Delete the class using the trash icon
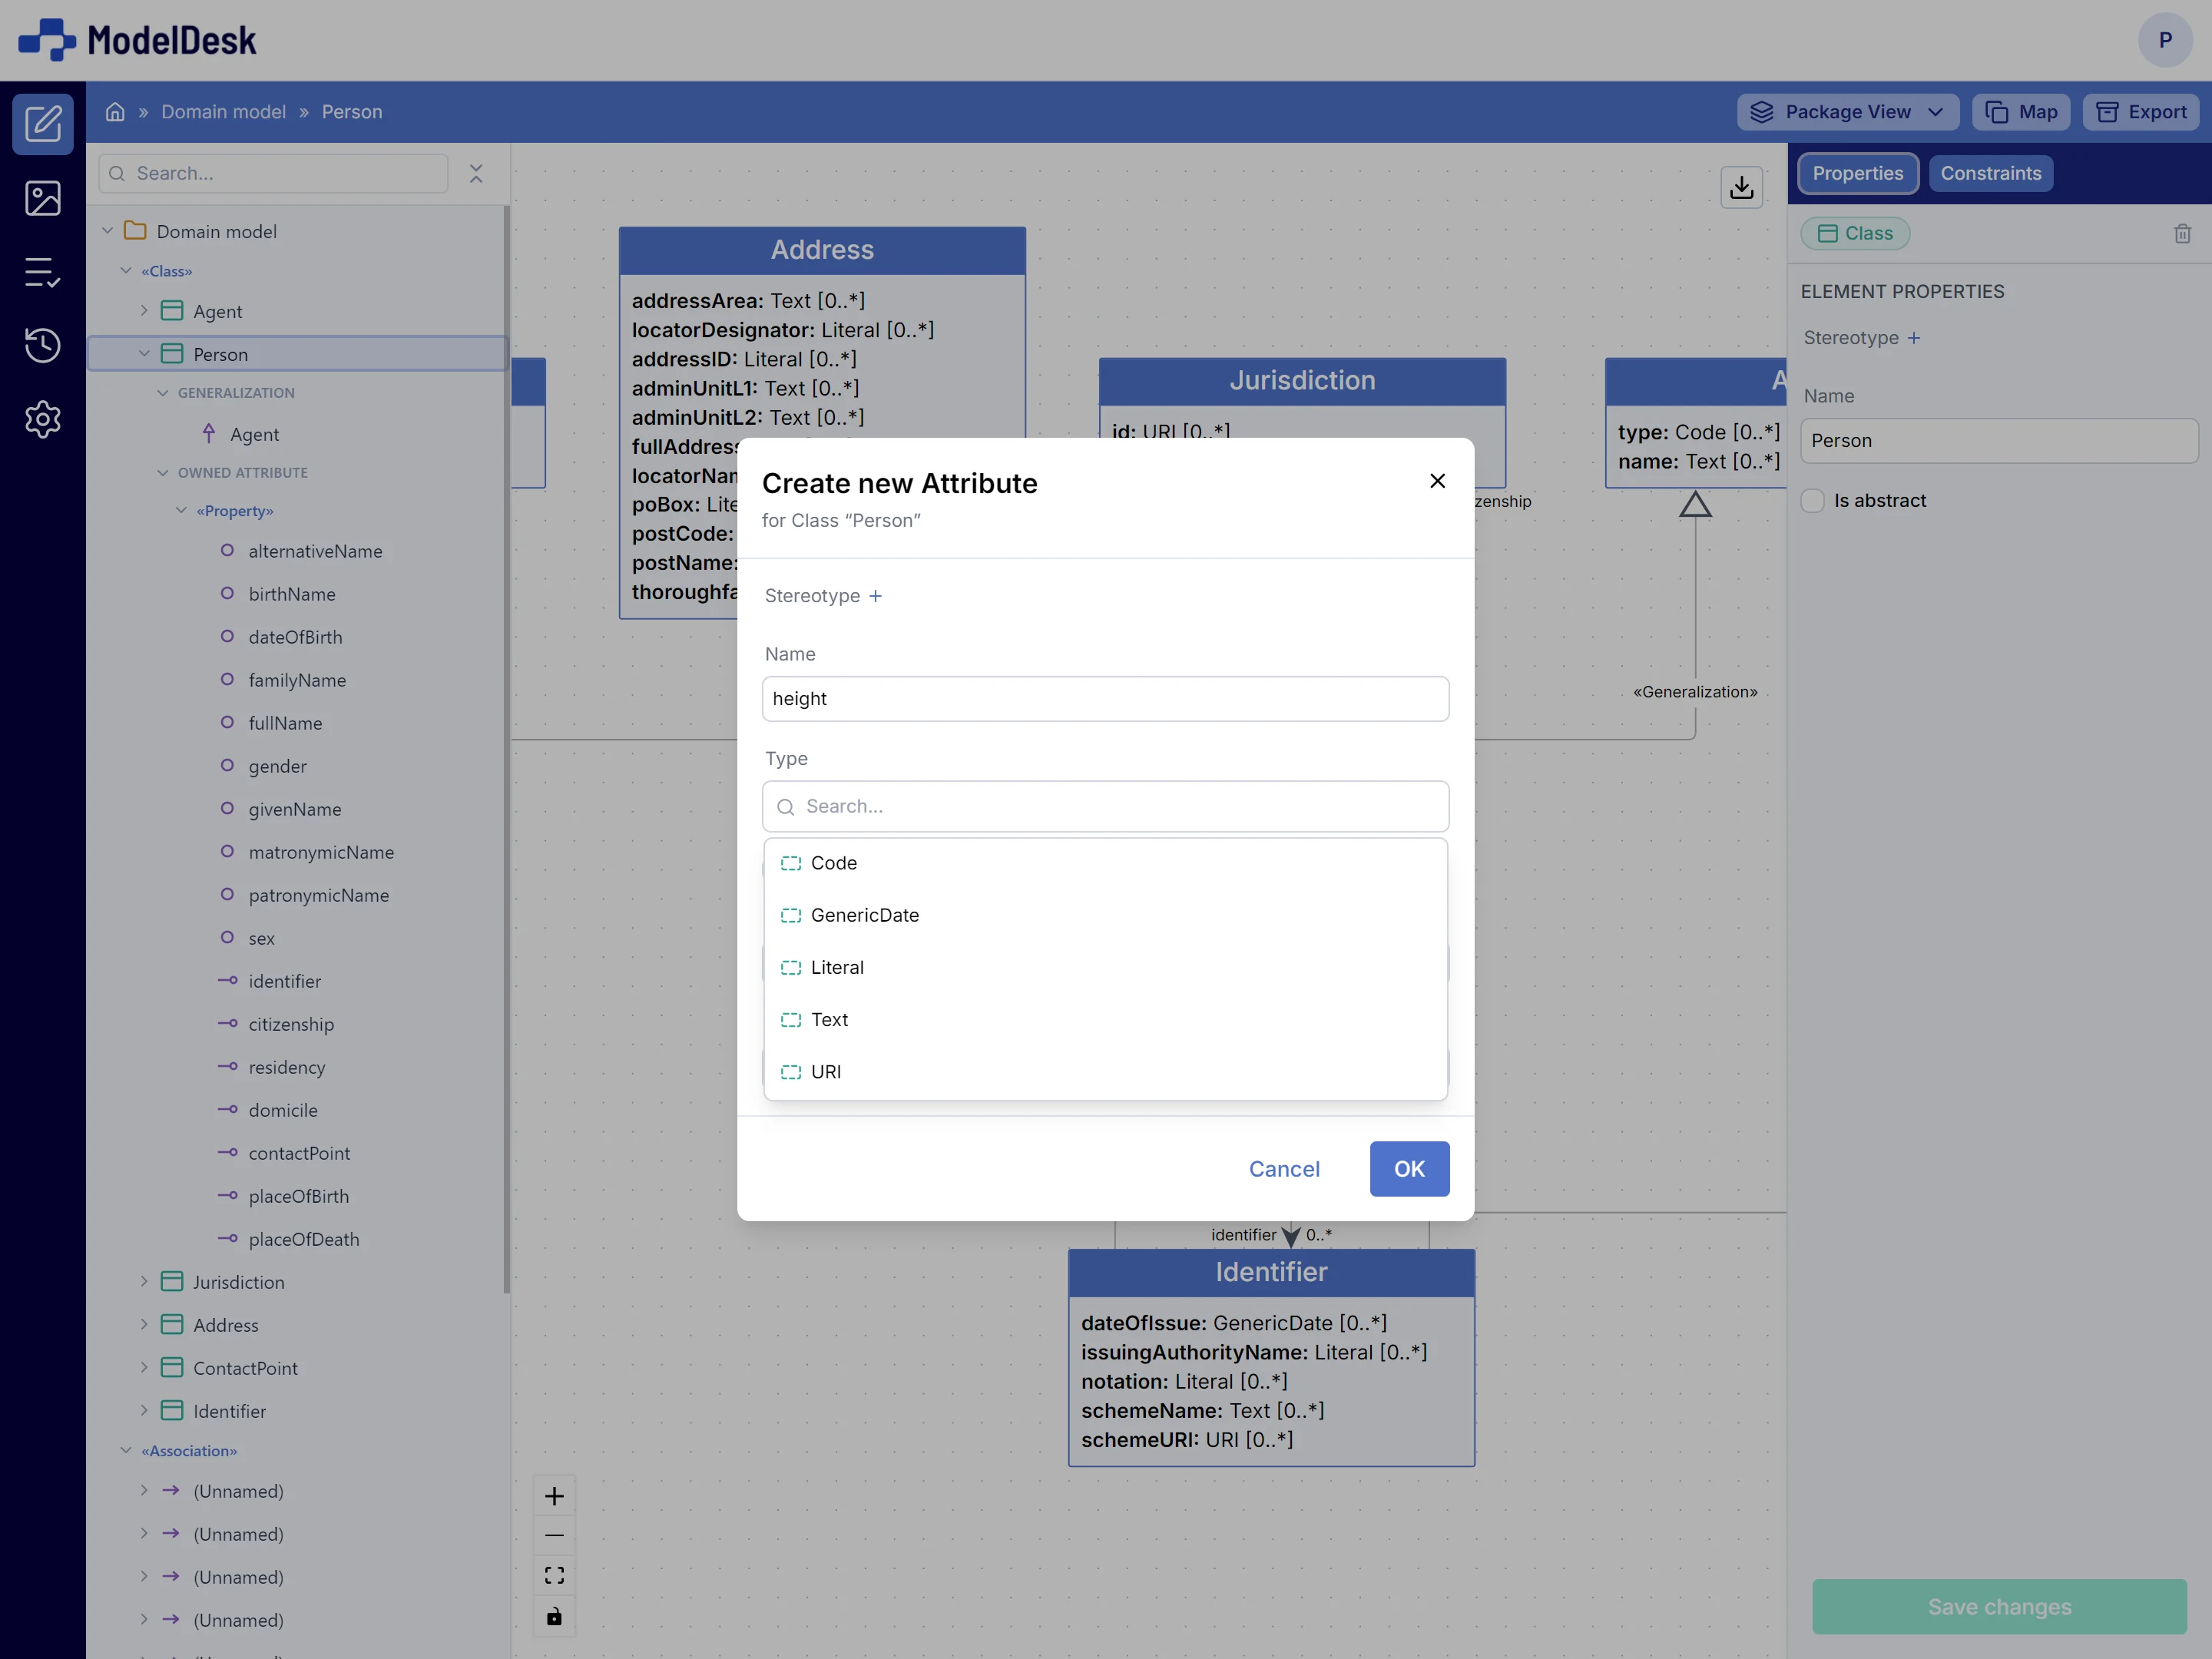This screenshot has height=1659, width=2212. click(2182, 233)
